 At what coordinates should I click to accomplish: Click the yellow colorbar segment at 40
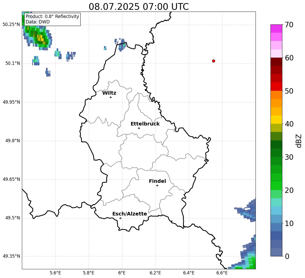[276, 120]
